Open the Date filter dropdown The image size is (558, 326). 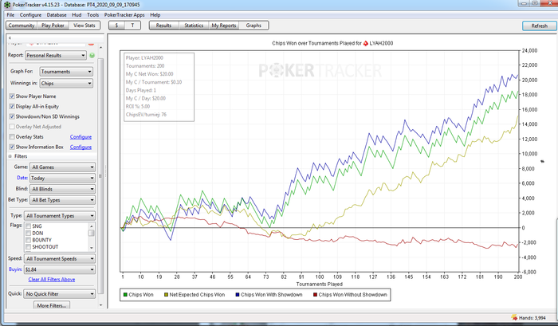61,178
